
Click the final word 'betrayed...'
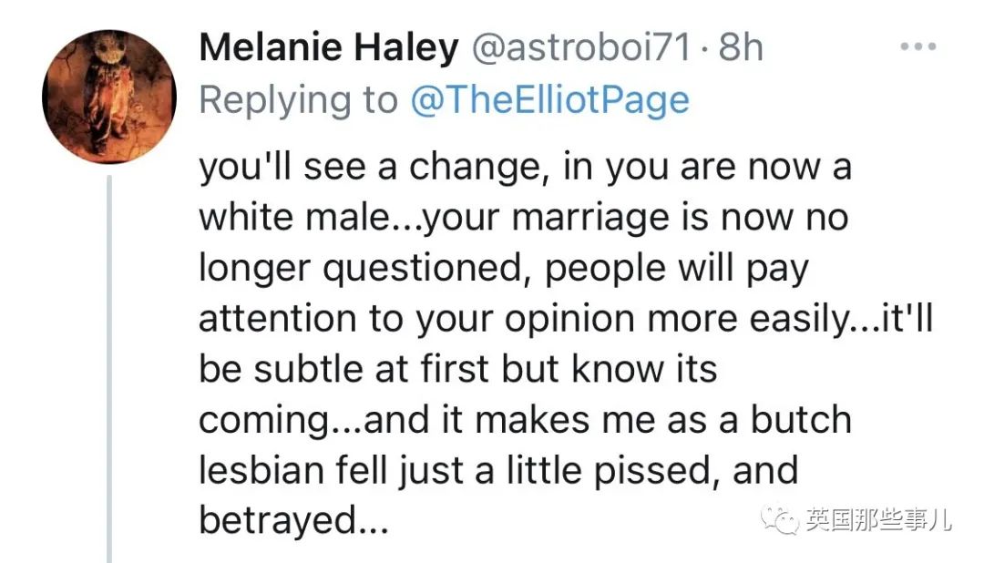click(293, 520)
